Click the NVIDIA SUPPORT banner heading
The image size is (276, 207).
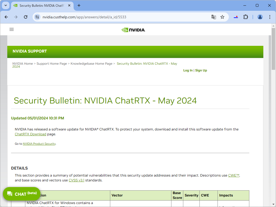30,51
